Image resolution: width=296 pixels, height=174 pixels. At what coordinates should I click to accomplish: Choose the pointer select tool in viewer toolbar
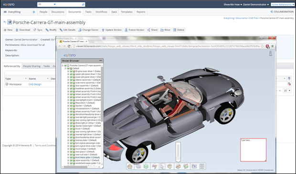(162, 166)
